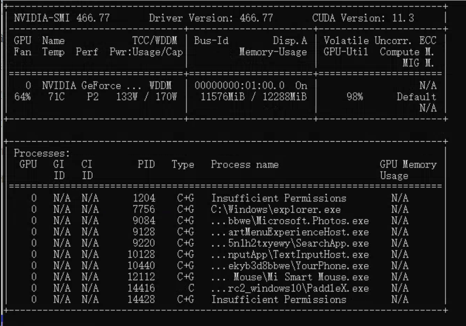466x326 pixels.
Task: Click the TCC/WDDM column header
Action: pyautogui.click(x=155, y=41)
